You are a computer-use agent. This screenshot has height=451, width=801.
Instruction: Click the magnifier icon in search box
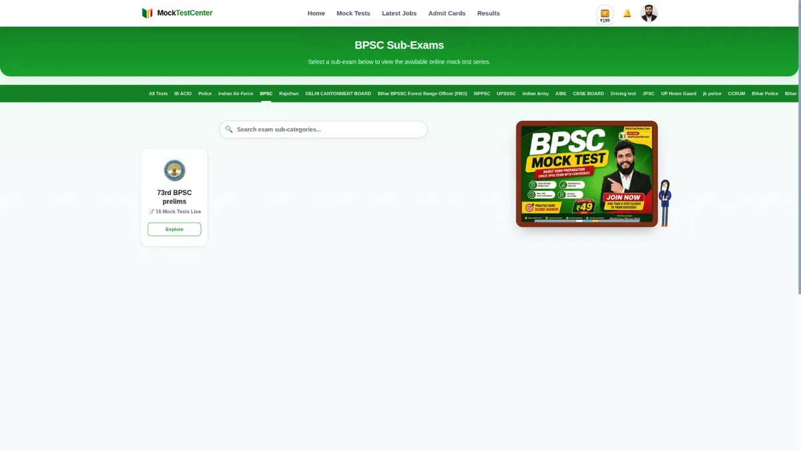[229, 130]
